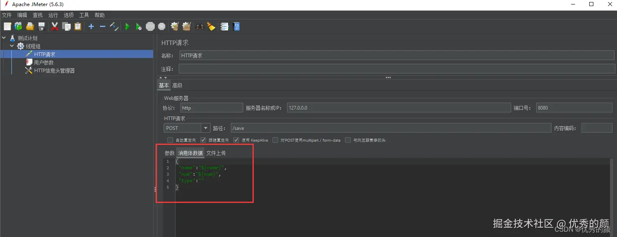Collapse the 测试计划 tree node
Image resolution: width=617 pixels, height=237 pixels.
(x=4, y=38)
